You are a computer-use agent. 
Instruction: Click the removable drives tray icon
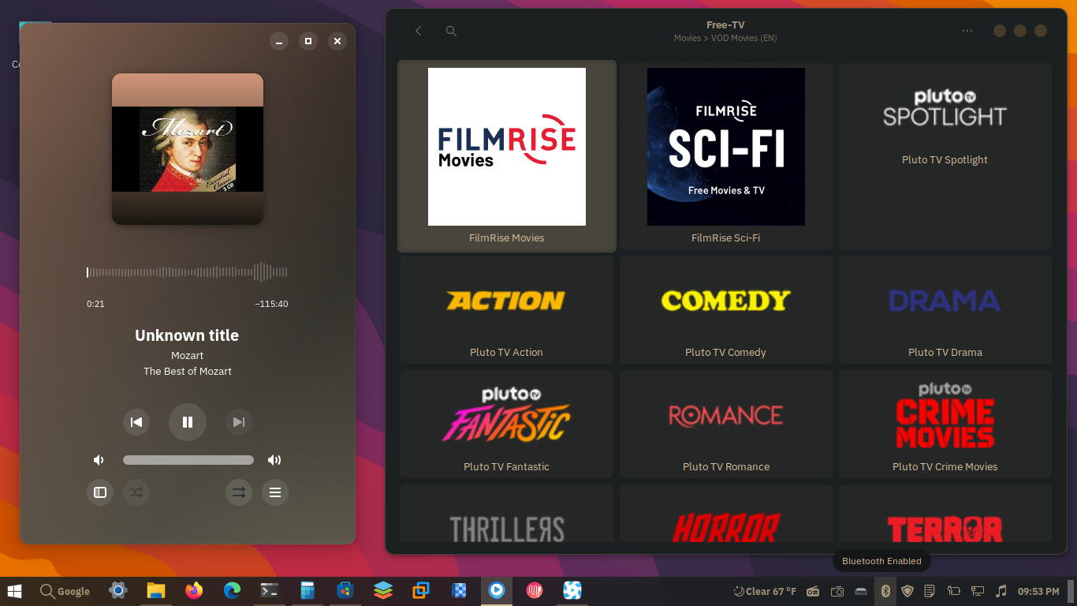pos(861,591)
